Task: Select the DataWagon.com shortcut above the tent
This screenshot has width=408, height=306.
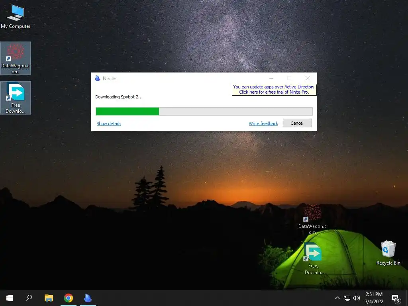Action: coord(312,219)
